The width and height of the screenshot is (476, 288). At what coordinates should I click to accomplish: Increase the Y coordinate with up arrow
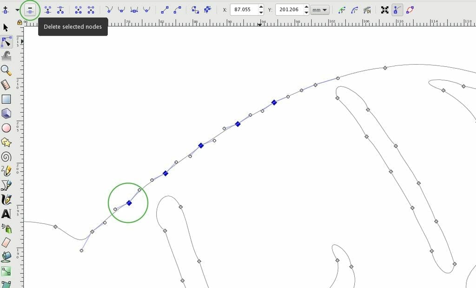tap(306, 7)
